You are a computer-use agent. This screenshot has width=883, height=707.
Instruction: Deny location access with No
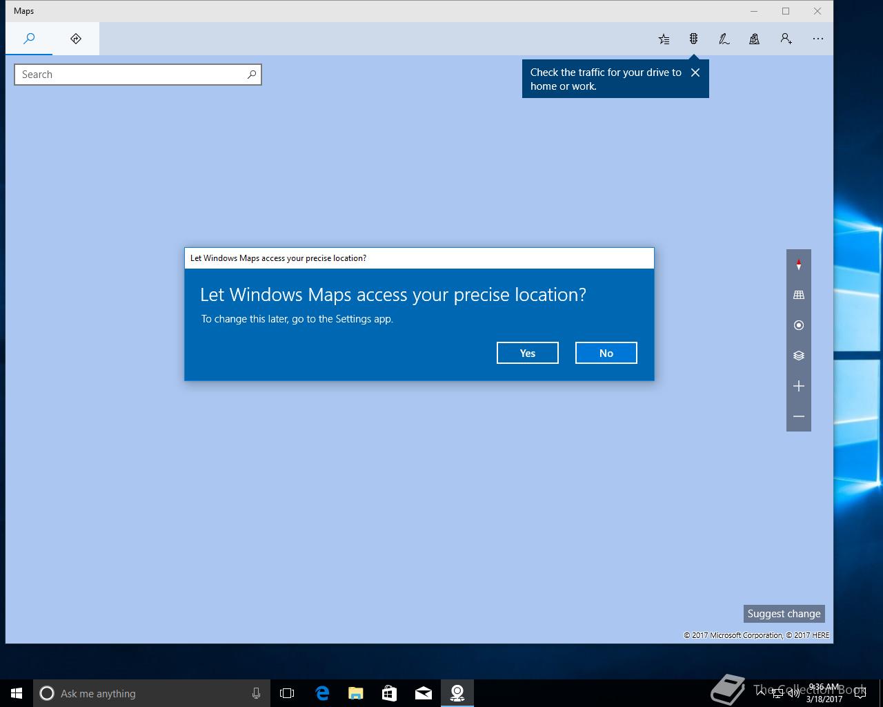click(x=606, y=353)
